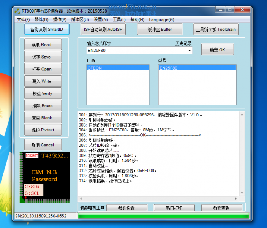
Task: Click the 串口打印 button
Action: click(174, 208)
